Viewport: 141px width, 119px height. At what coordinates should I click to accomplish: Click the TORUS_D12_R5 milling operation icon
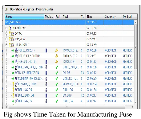(16, 50)
